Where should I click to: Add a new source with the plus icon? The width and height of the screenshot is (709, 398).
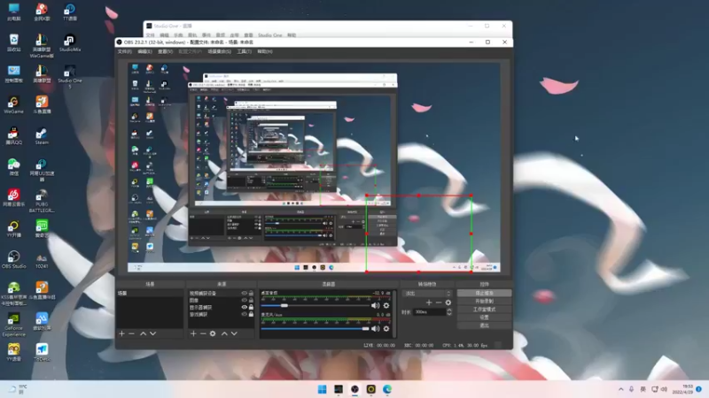coord(193,333)
